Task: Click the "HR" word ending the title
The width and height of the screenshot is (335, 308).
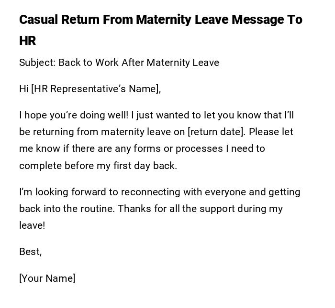Action: click(x=28, y=41)
